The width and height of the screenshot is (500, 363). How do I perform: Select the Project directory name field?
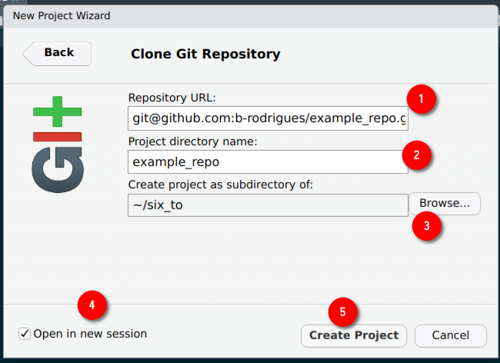coord(268,162)
